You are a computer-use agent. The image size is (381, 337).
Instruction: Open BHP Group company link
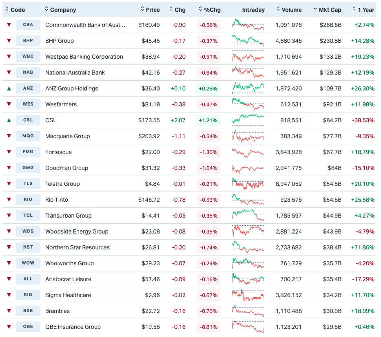[60, 41]
